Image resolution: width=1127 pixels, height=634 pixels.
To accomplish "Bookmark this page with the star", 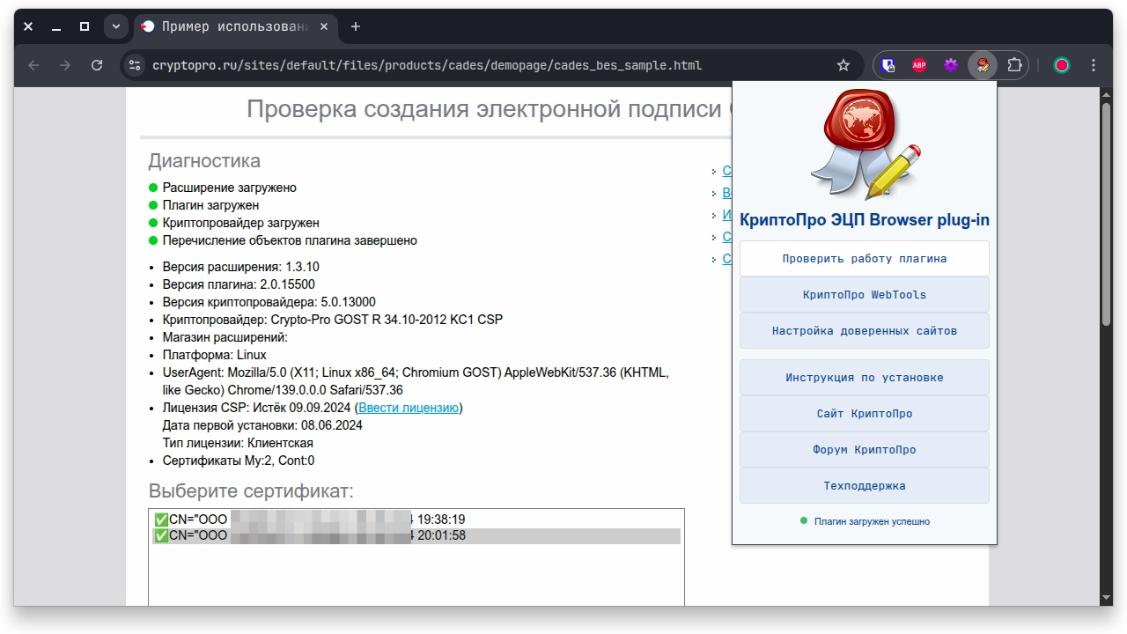I will pyautogui.click(x=843, y=65).
